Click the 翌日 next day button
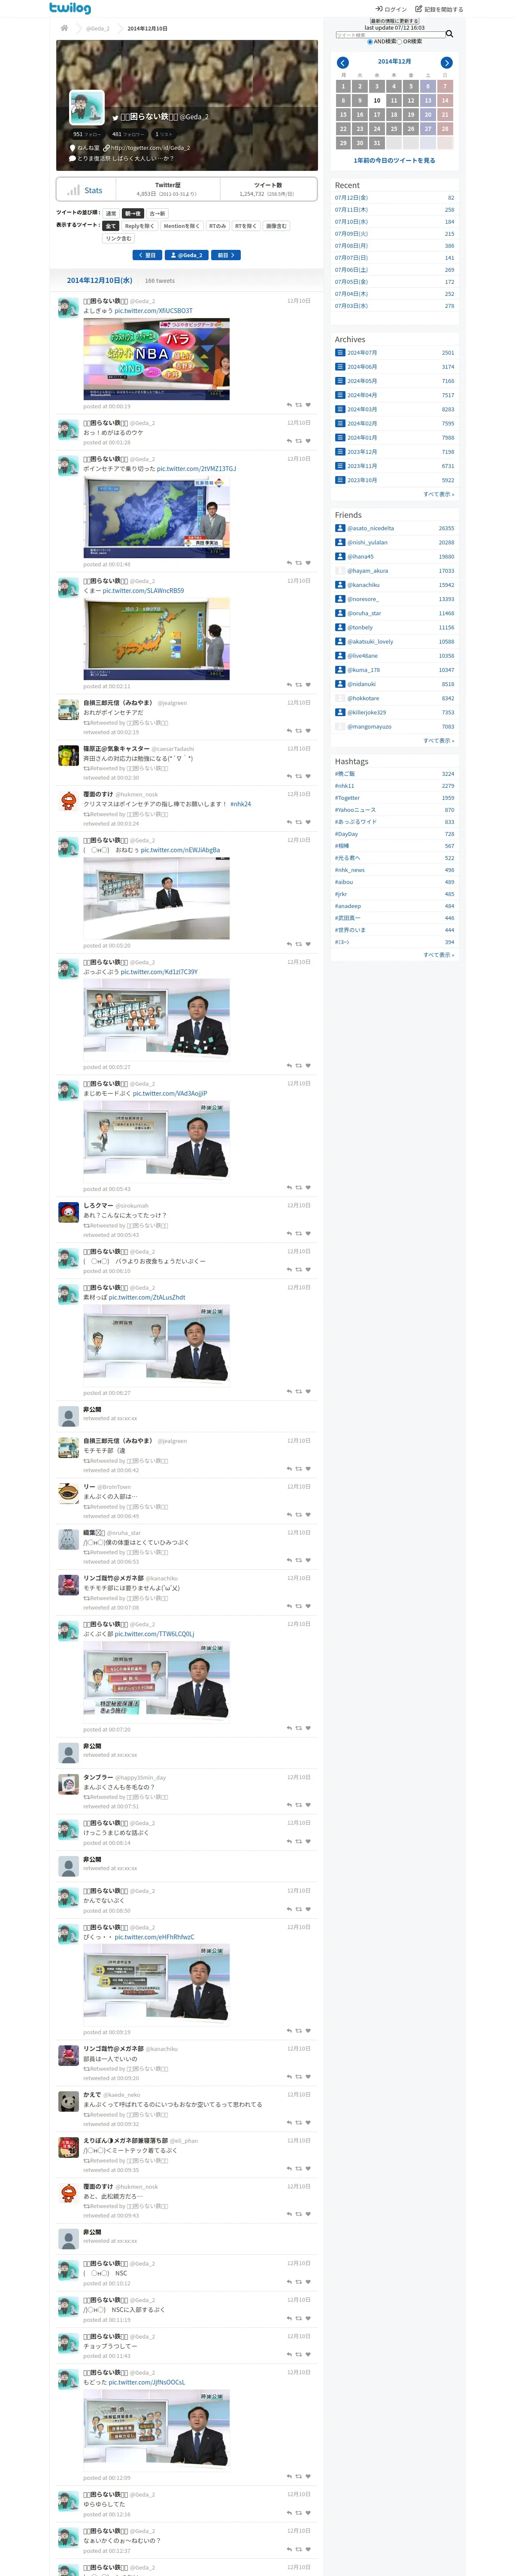 tap(147, 255)
